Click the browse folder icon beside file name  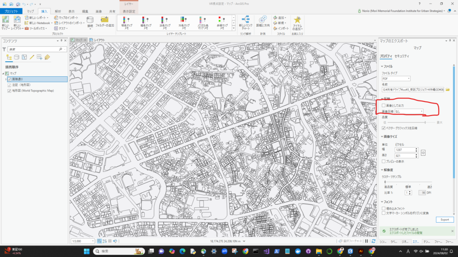pos(447,90)
